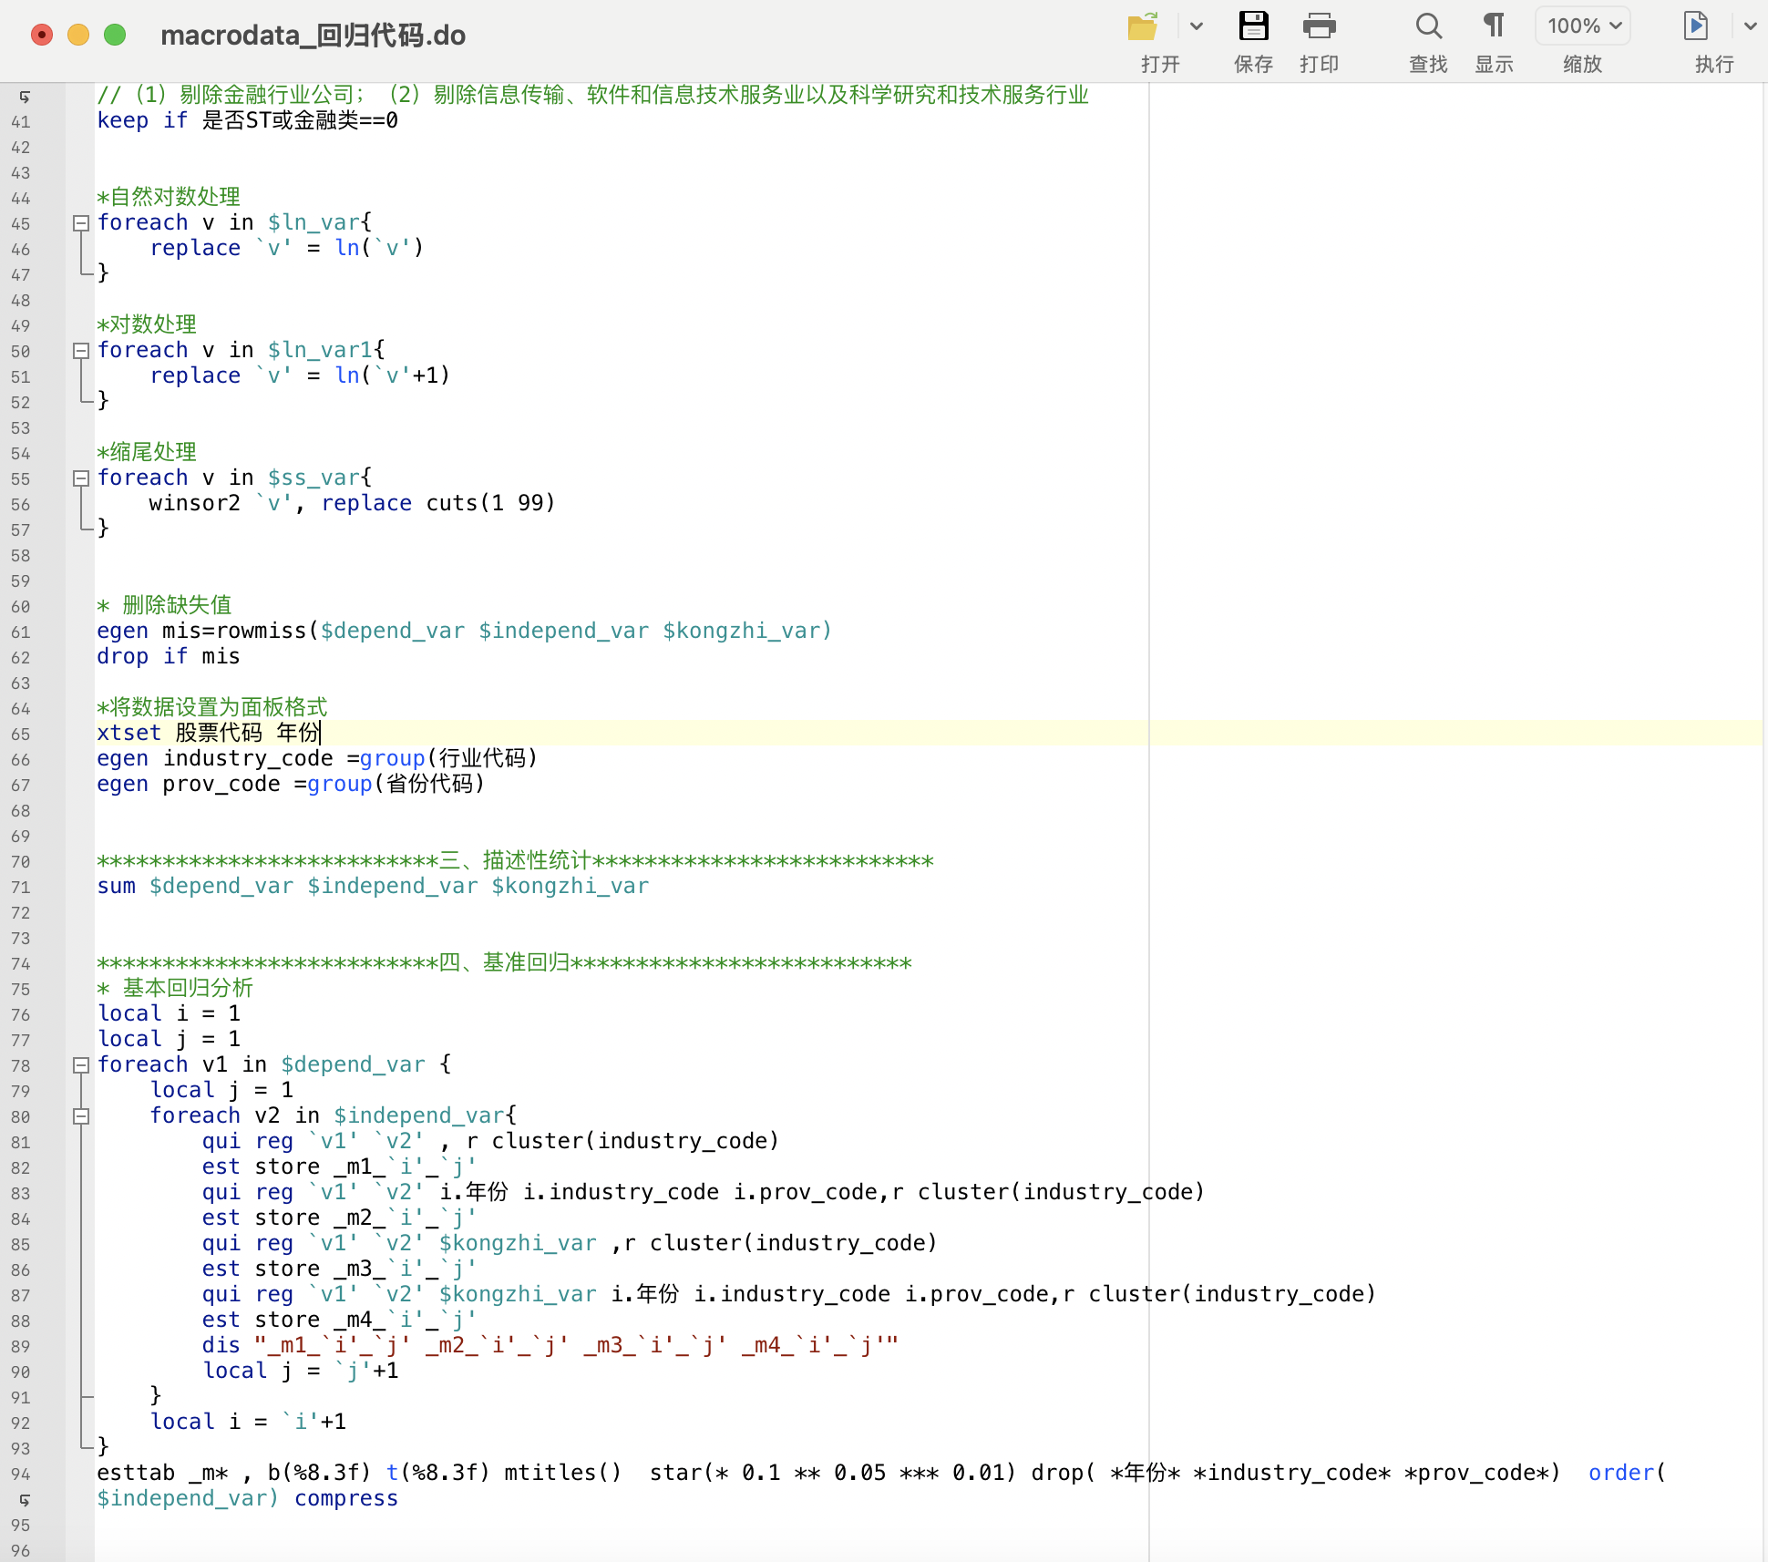This screenshot has width=1768, height=1562.
Task: Click the yellow minimize window button
Action: [78, 35]
